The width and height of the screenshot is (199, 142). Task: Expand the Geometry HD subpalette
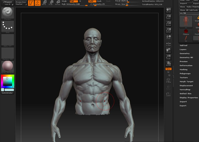click(186, 57)
